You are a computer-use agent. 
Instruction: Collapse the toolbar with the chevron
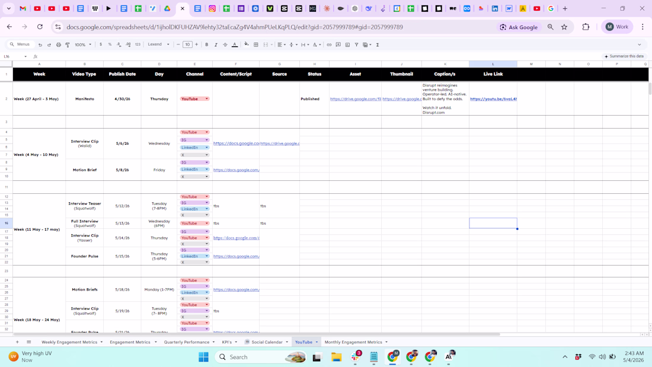click(x=640, y=44)
